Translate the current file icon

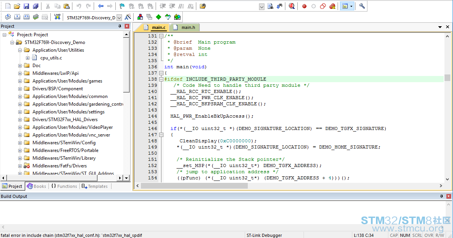[8, 17]
